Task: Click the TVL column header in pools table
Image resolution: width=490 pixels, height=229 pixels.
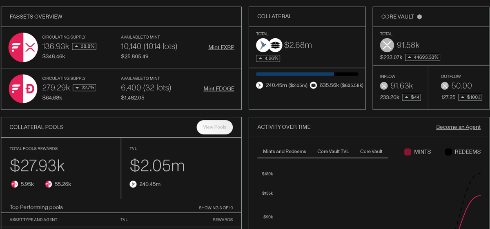Action: click(124, 220)
